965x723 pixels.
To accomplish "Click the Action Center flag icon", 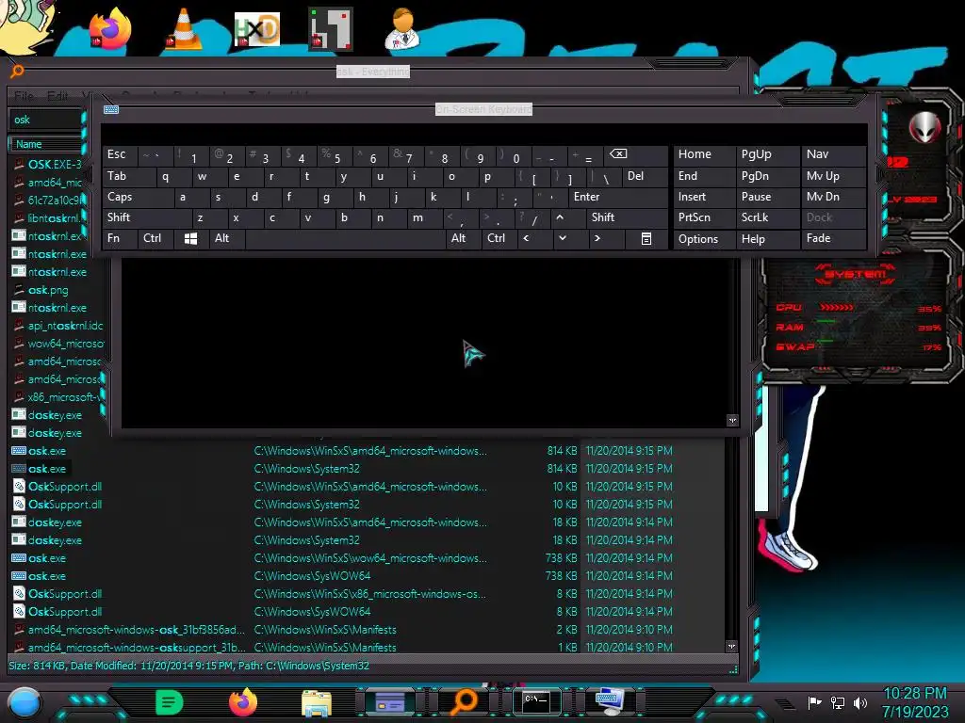I will click(x=814, y=702).
